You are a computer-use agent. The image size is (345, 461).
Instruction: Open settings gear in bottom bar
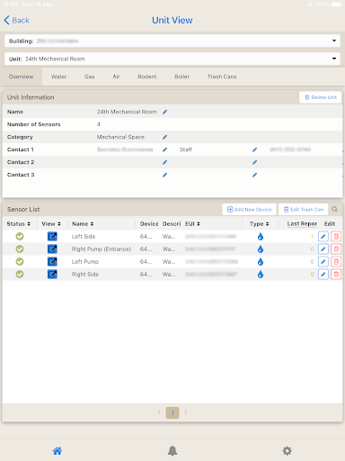pyautogui.click(x=287, y=451)
